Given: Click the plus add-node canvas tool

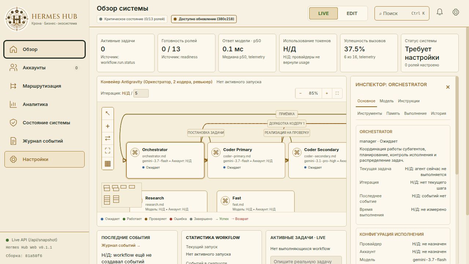Looking at the screenshot, I should coord(108,126).
